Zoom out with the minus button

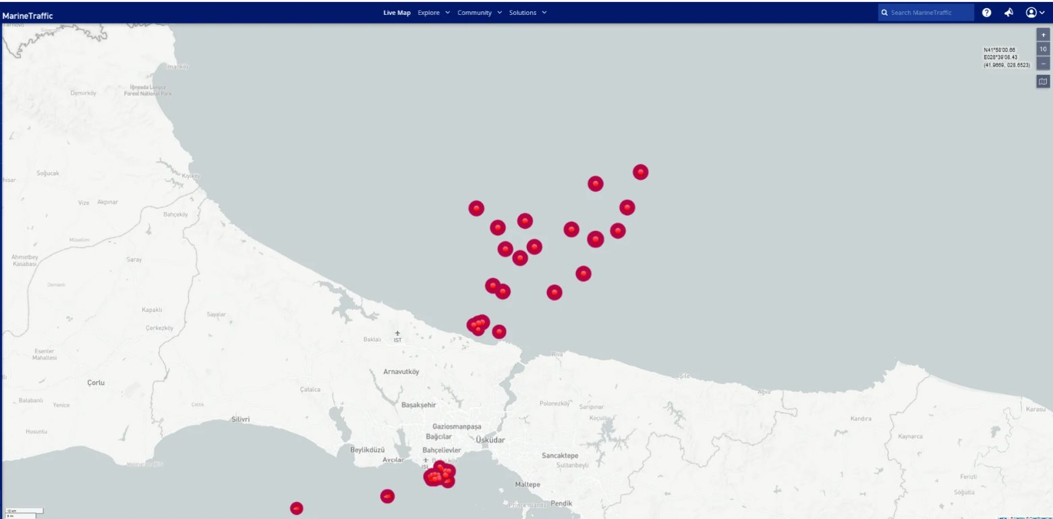pyautogui.click(x=1043, y=63)
